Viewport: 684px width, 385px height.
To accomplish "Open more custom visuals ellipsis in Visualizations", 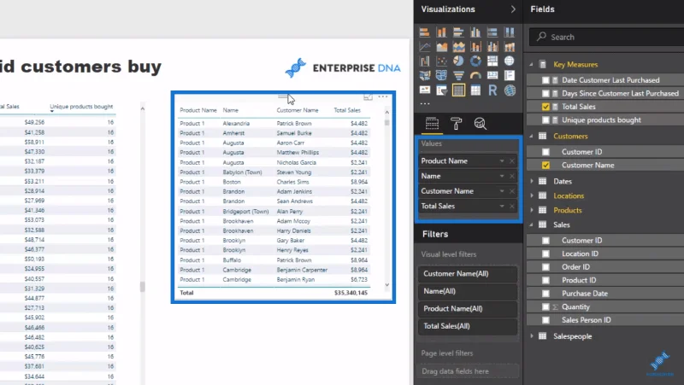I will [x=424, y=103].
